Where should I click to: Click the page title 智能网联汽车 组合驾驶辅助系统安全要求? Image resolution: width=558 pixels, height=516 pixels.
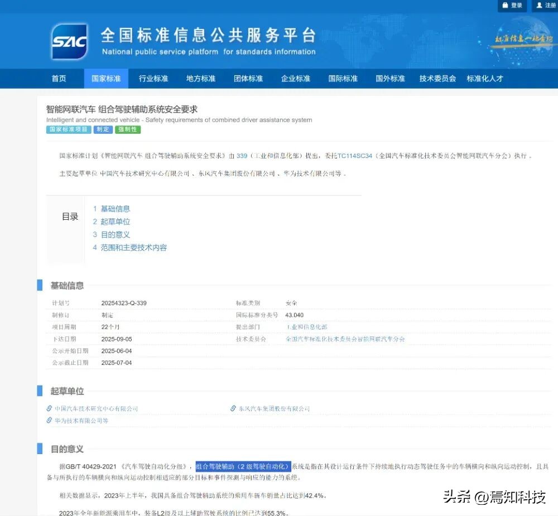(x=122, y=109)
